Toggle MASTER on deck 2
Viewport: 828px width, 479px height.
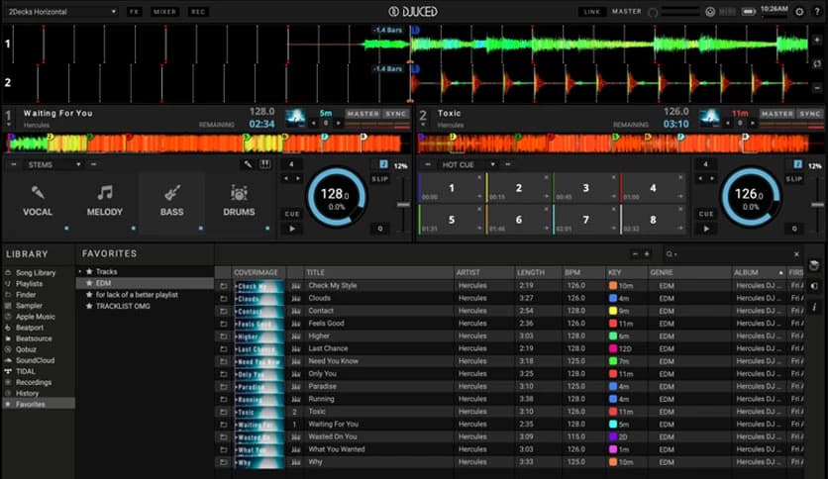(x=776, y=114)
